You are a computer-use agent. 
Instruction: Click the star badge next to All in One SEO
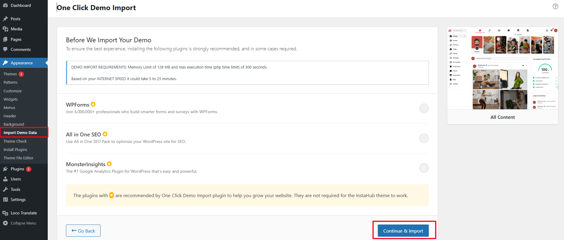coord(105,134)
